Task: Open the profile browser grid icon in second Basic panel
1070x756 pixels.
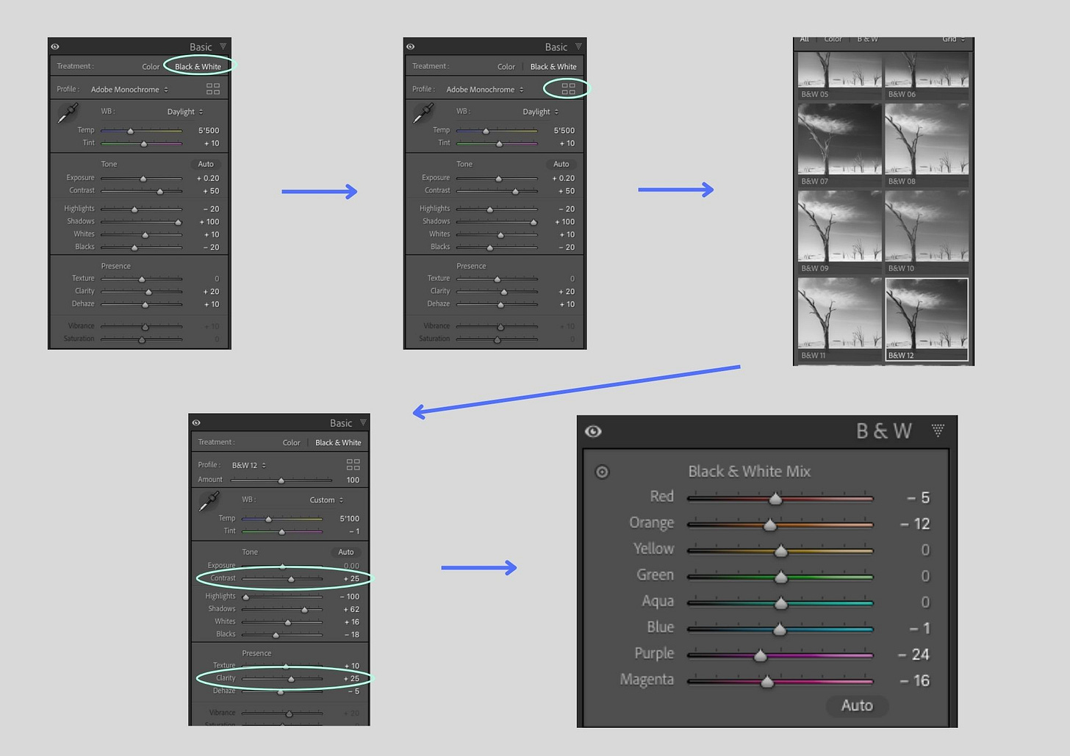Action: click(568, 88)
